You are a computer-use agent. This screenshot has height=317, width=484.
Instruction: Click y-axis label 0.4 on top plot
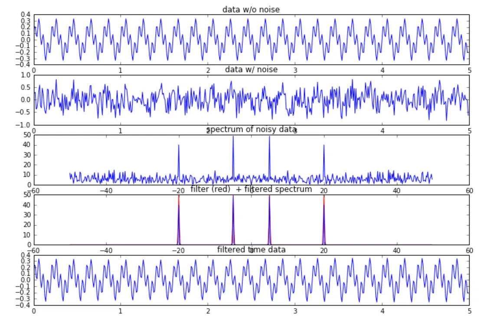pos(26,14)
